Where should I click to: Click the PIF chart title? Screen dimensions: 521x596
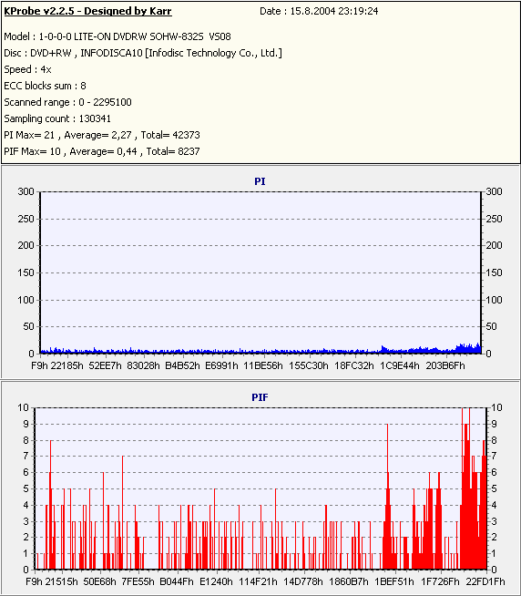(260, 397)
